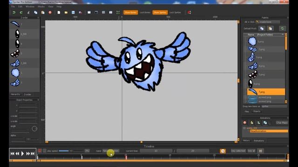Image resolution: width=298 pixels, height=167 pixels.
Task: Select the NewAnimation entry in the Animations panel
Action: coord(269,131)
